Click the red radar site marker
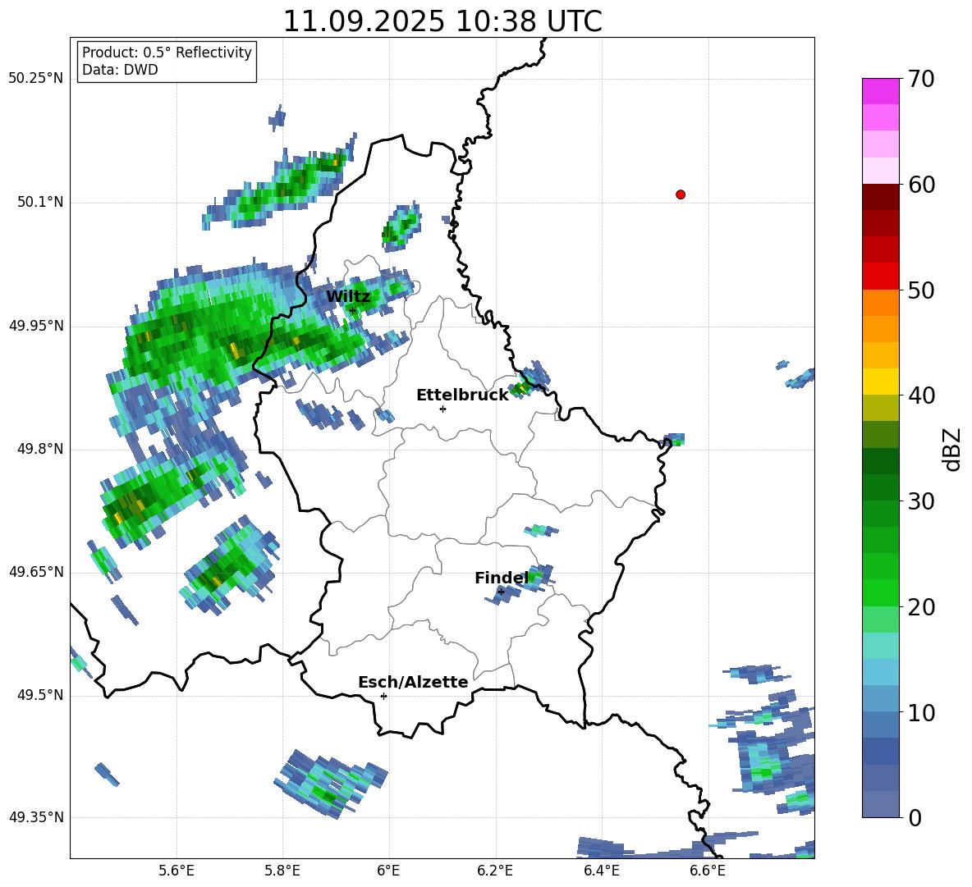The image size is (972, 887). (x=681, y=194)
